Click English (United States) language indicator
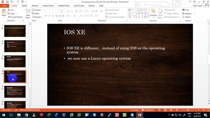The width and height of the screenshot is (210, 118). [30, 110]
